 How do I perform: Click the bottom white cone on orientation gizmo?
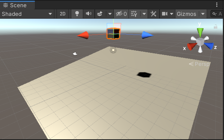pos(200,49)
